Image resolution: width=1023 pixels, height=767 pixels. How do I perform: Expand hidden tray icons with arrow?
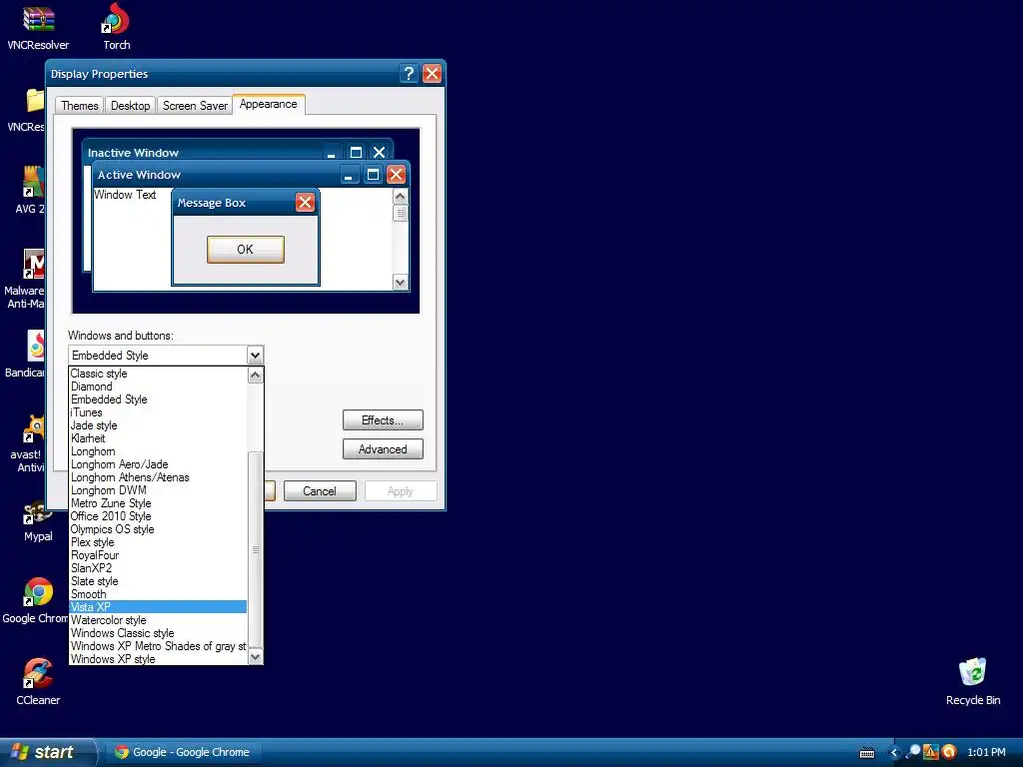pos(894,753)
